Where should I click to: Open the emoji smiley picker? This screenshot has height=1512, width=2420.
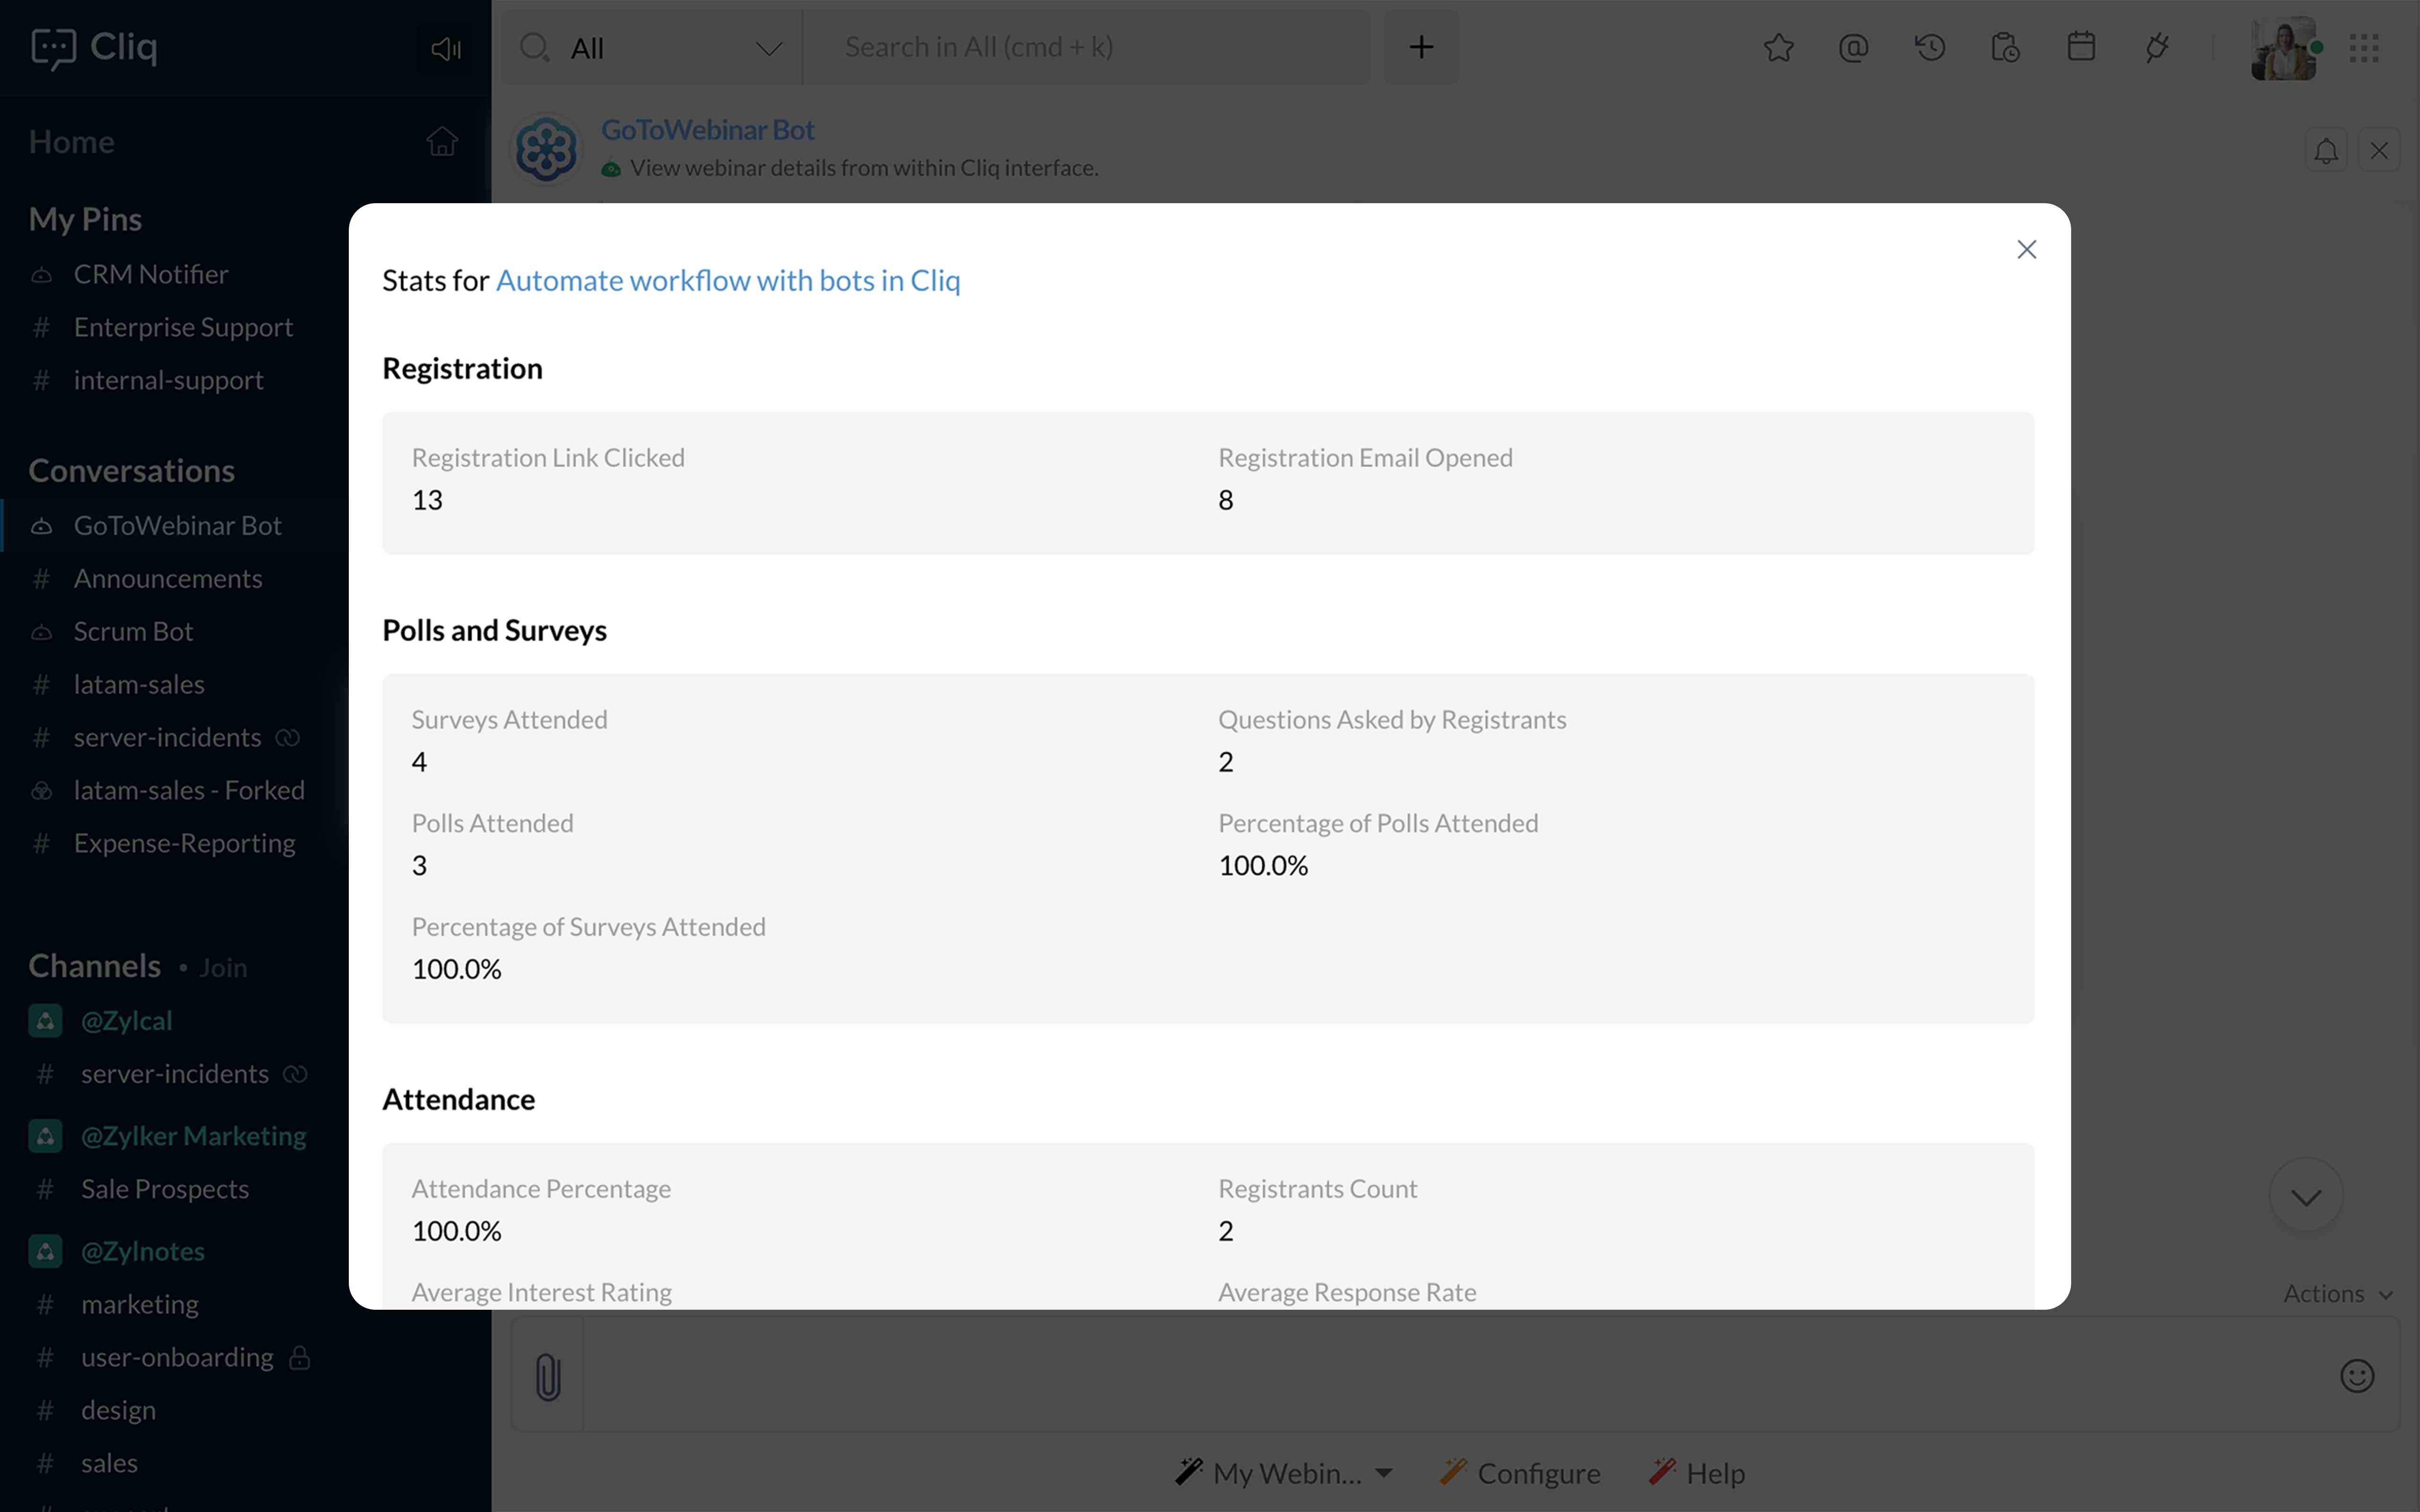[x=2357, y=1376]
